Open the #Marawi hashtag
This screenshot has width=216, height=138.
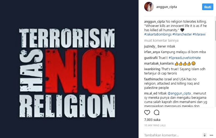pyautogui.click(x=199, y=34)
